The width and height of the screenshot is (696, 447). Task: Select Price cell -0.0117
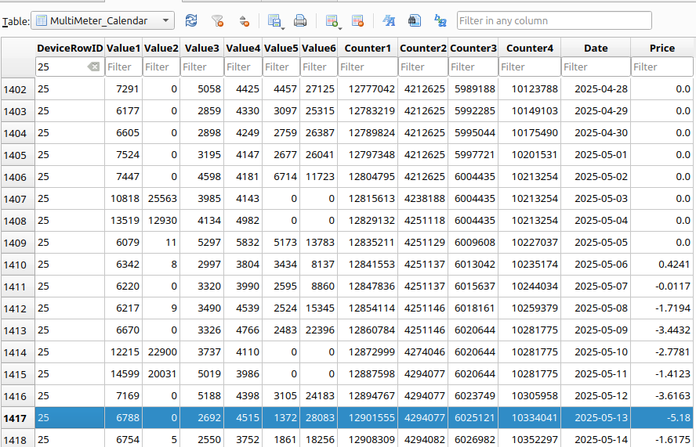pyautogui.click(x=662, y=287)
